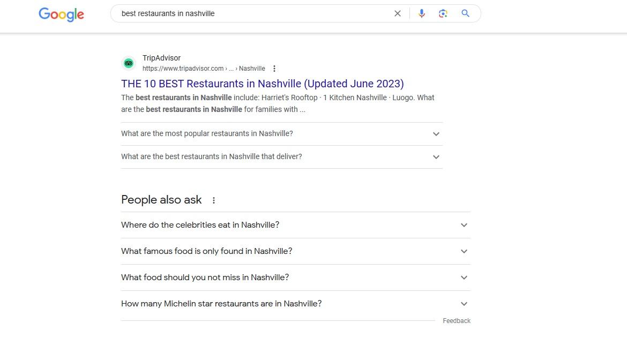Click the magnifying glass to search
This screenshot has height=345, width=627.
click(465, 13)
